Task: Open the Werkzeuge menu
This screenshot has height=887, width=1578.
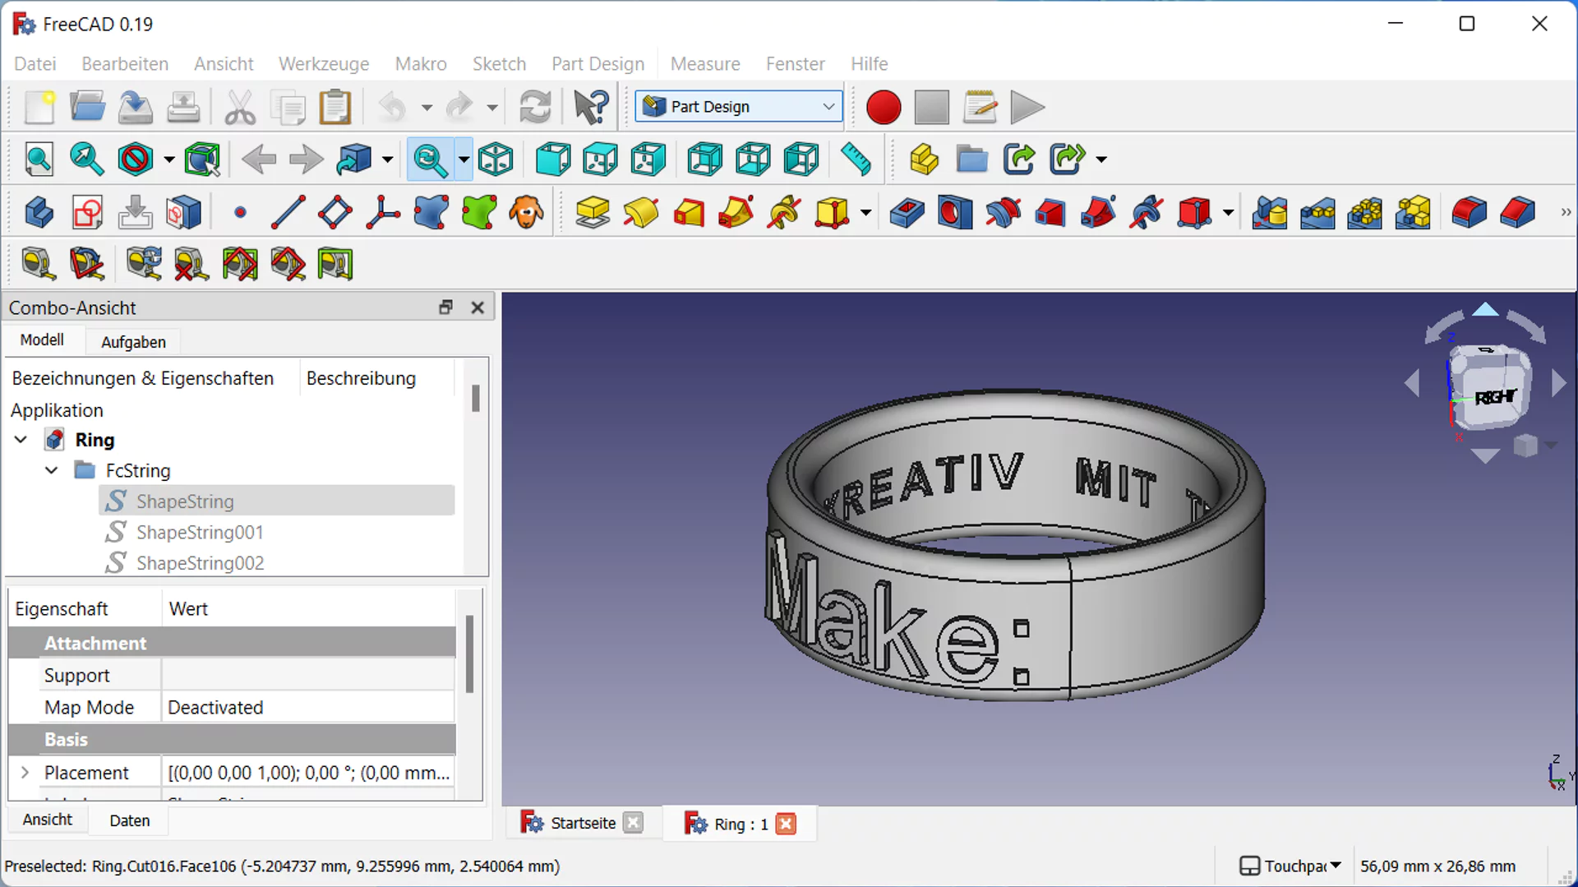Action: coord(323,63)
